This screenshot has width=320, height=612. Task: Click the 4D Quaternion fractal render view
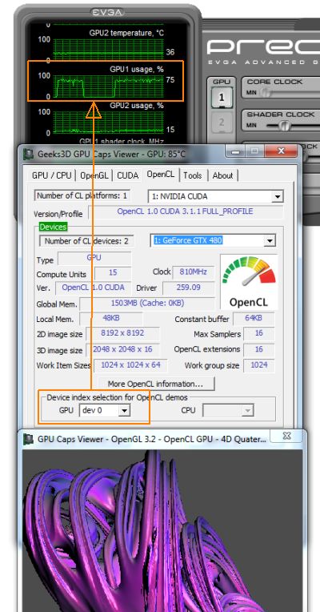pos(162,530)
